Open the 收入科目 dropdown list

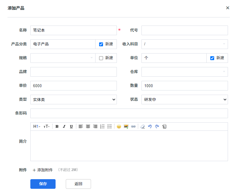tap(184, 44)
